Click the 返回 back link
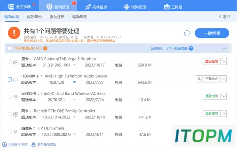The image size is (237, 148). click(x=224, y=17)
